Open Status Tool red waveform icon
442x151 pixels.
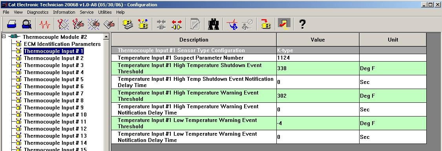click(x=44, y=24)
